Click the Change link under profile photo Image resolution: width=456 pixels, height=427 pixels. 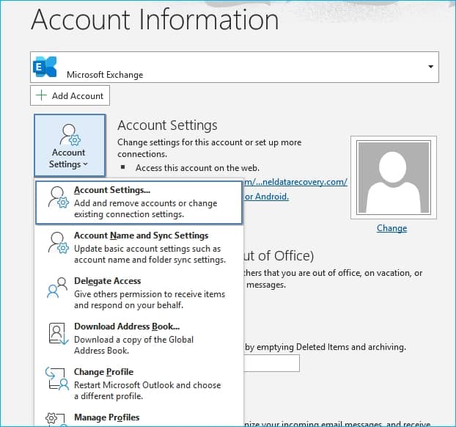coord(391,228)
